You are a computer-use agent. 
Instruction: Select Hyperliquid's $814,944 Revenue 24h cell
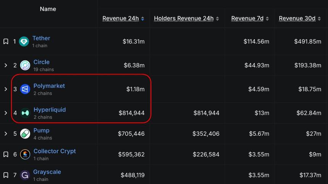[x=132, y=113]
